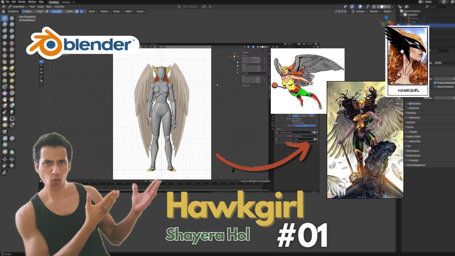Open the Stroke dropdown
Image resolution: width=455 pixels, height=256 pixels.
[118, 11]
